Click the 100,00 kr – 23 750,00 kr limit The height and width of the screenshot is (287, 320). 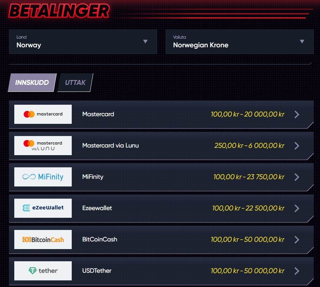click(x=249, y=177)
